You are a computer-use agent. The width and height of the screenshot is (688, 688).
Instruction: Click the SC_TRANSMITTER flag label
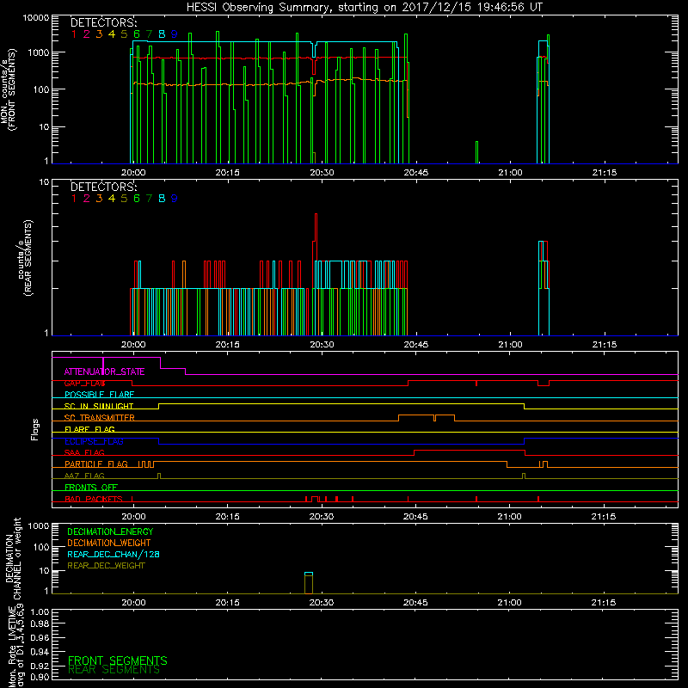100,417
